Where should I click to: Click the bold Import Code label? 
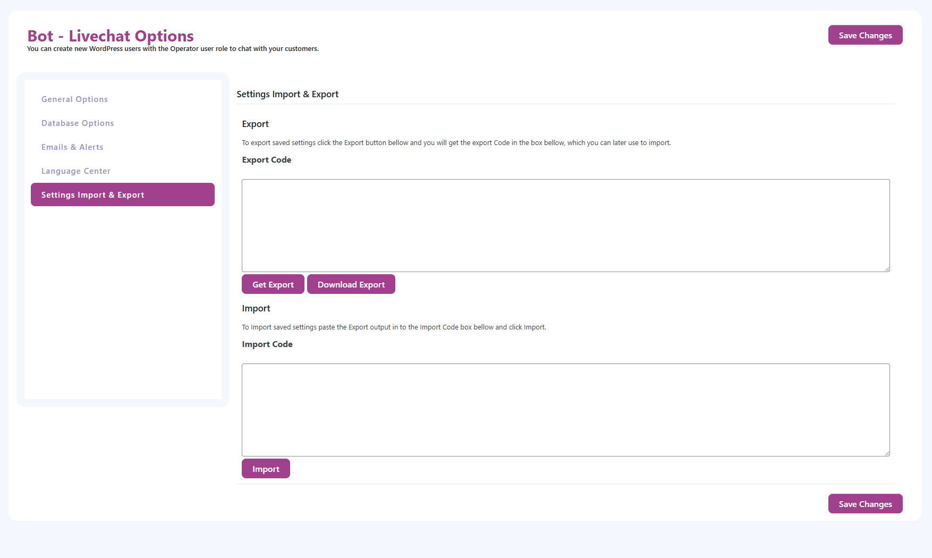pyautogui.click(x=267, y=344)
